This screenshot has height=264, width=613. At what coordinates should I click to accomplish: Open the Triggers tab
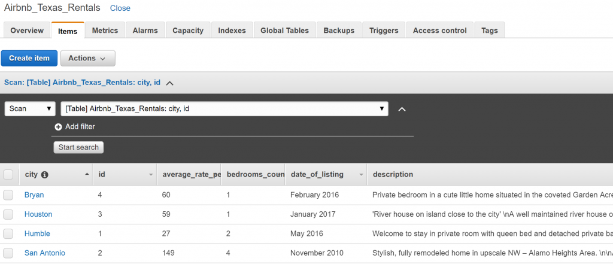[384, 31]
